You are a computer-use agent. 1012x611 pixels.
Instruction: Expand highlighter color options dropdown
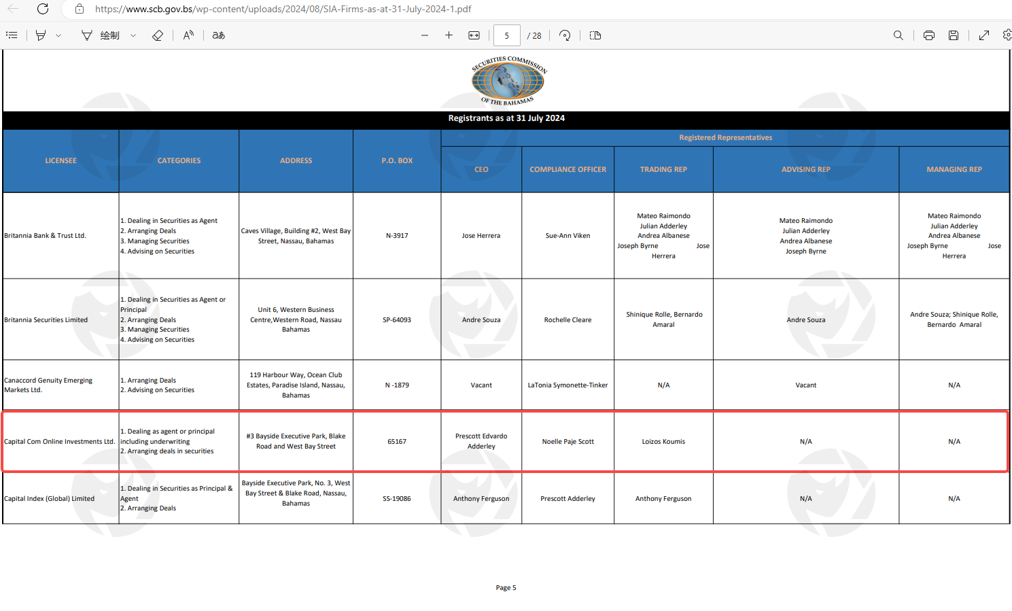pyautogui.click(x=58, y=35)
